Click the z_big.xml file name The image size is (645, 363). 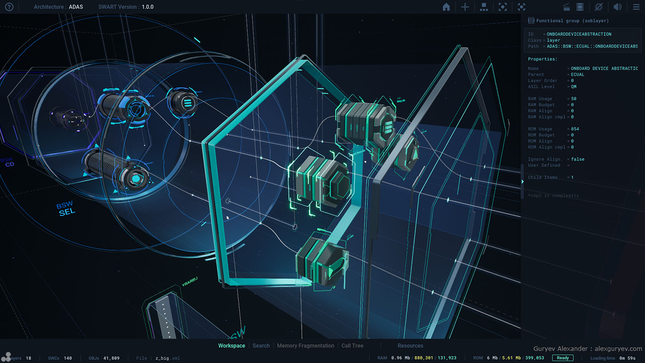click(167, 358)
